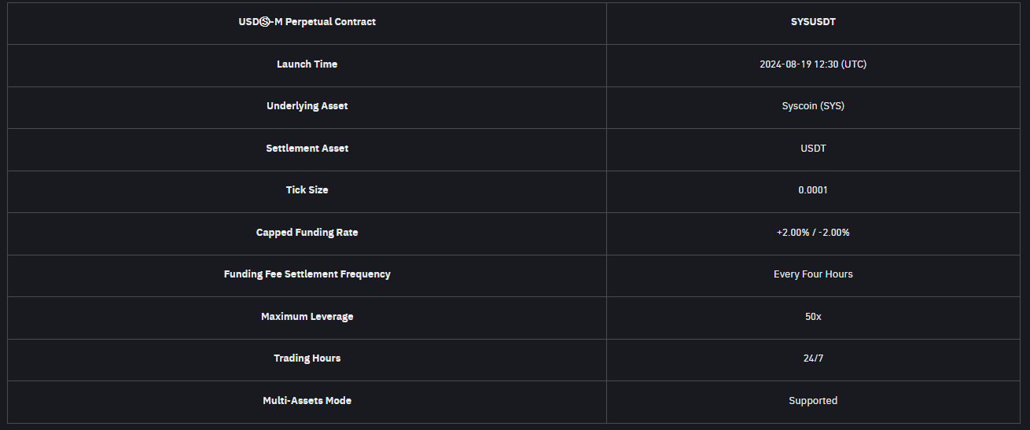Select the 24/7 trading hours value

point(813,358)
